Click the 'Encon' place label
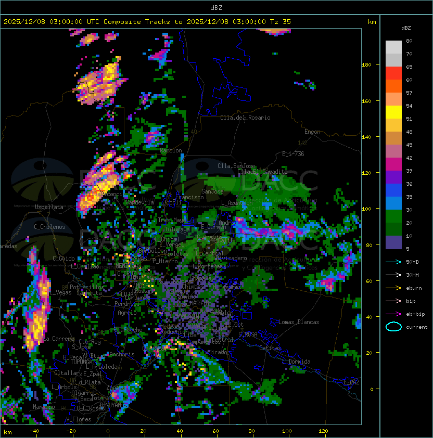 click(x=312, y=132)
